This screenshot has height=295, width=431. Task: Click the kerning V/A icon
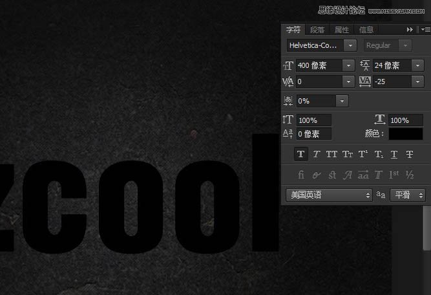coord(288,82)
